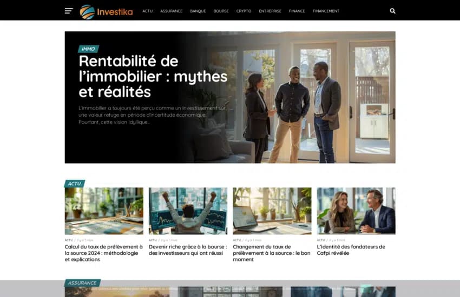Image resolution: width=460 pixels, height=297 pixels.
Task: Open the FINANCEMENT menu item
Action: pyautogui.click(x=326, y=11)
